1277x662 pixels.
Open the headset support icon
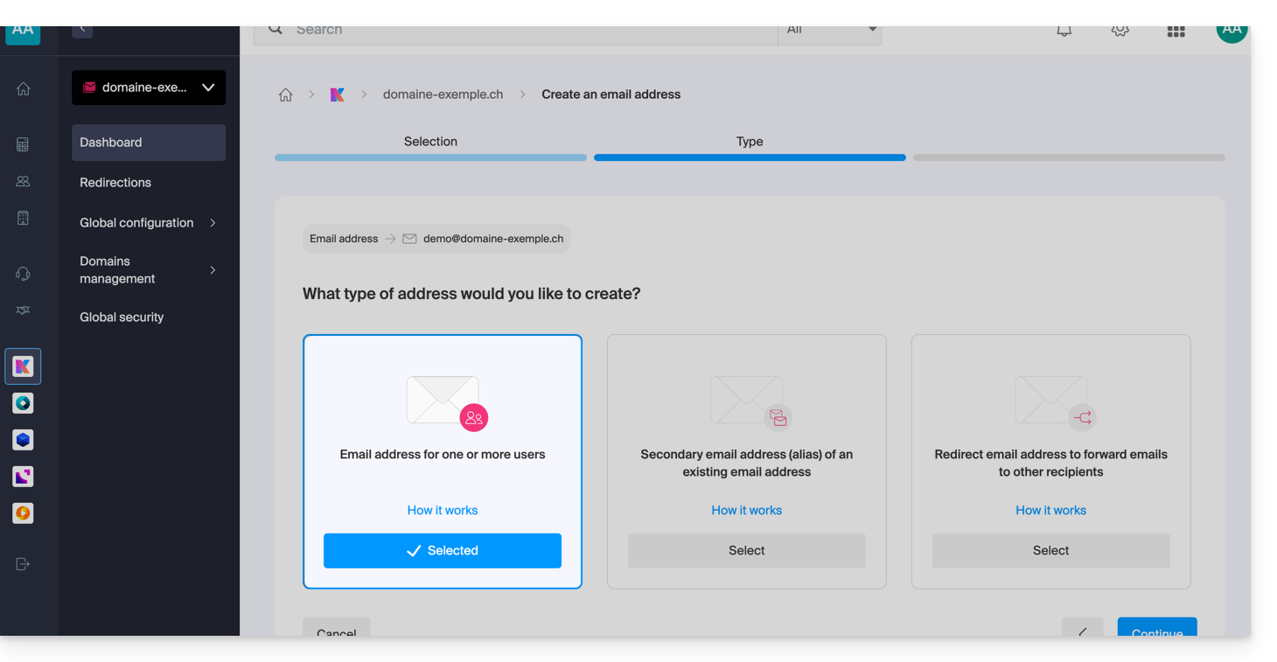(24, 274)
